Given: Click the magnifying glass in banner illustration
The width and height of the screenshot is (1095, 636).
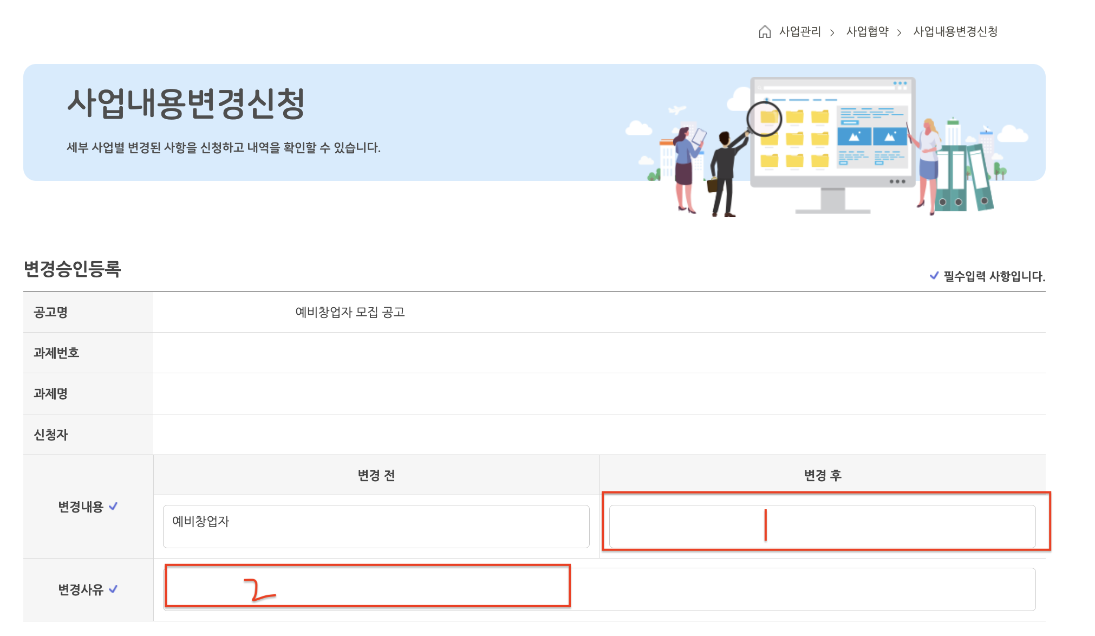Looking at the screenshot, I should coord(764,119).
